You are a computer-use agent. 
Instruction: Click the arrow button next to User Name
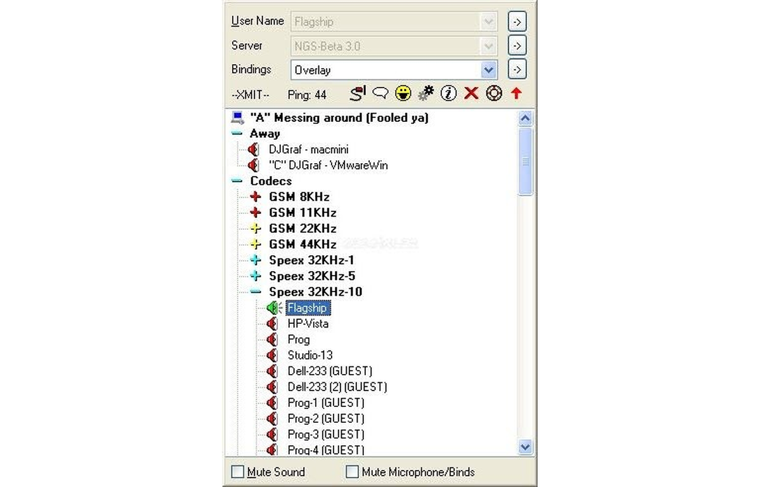click(517, 22)
